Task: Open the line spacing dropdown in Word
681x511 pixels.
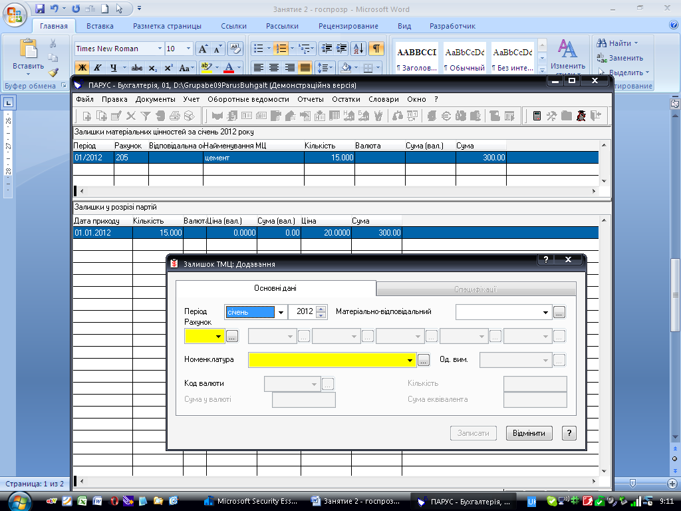Action: 325,67
